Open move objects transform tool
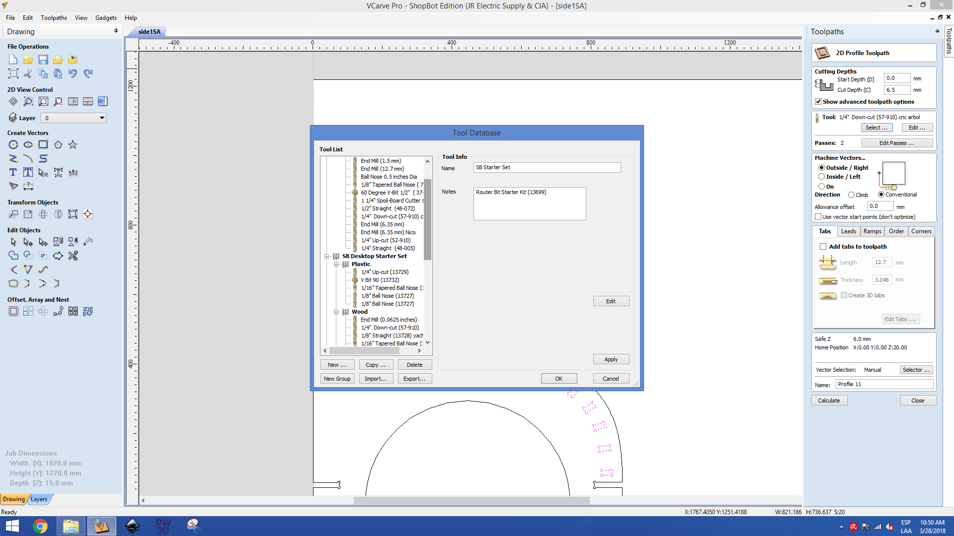This screenshot has height=536, width=954. [13, 214]
